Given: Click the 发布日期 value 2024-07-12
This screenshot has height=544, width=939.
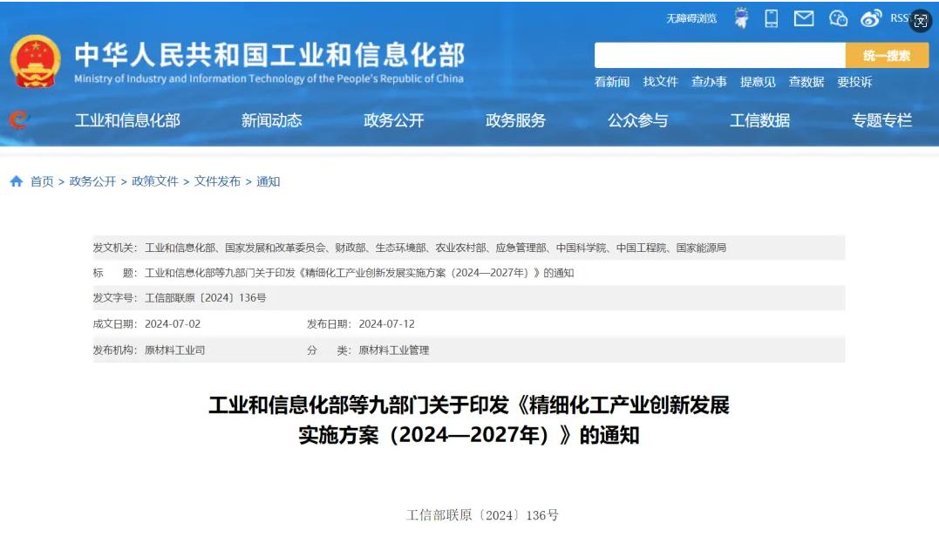Looking at the screenshot, I should coord(386,324).
